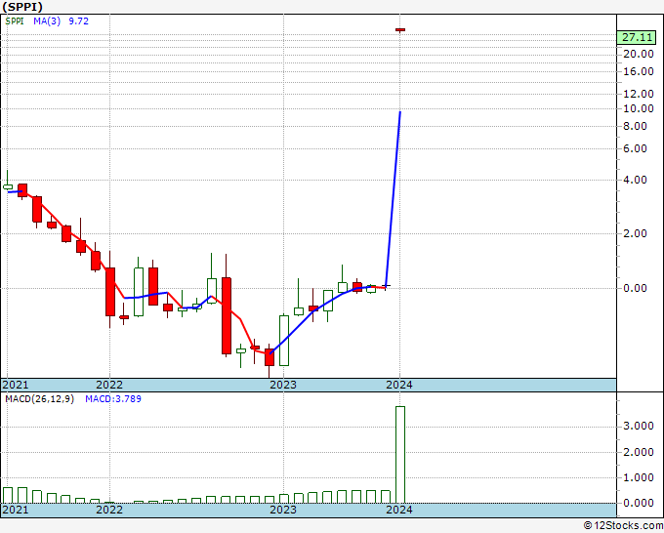Click the 2022 label on price chart axis
Viewport: 664px width, 533px height.
(109, 385)
